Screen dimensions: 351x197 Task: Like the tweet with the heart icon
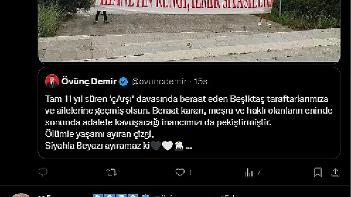point(180,172)
